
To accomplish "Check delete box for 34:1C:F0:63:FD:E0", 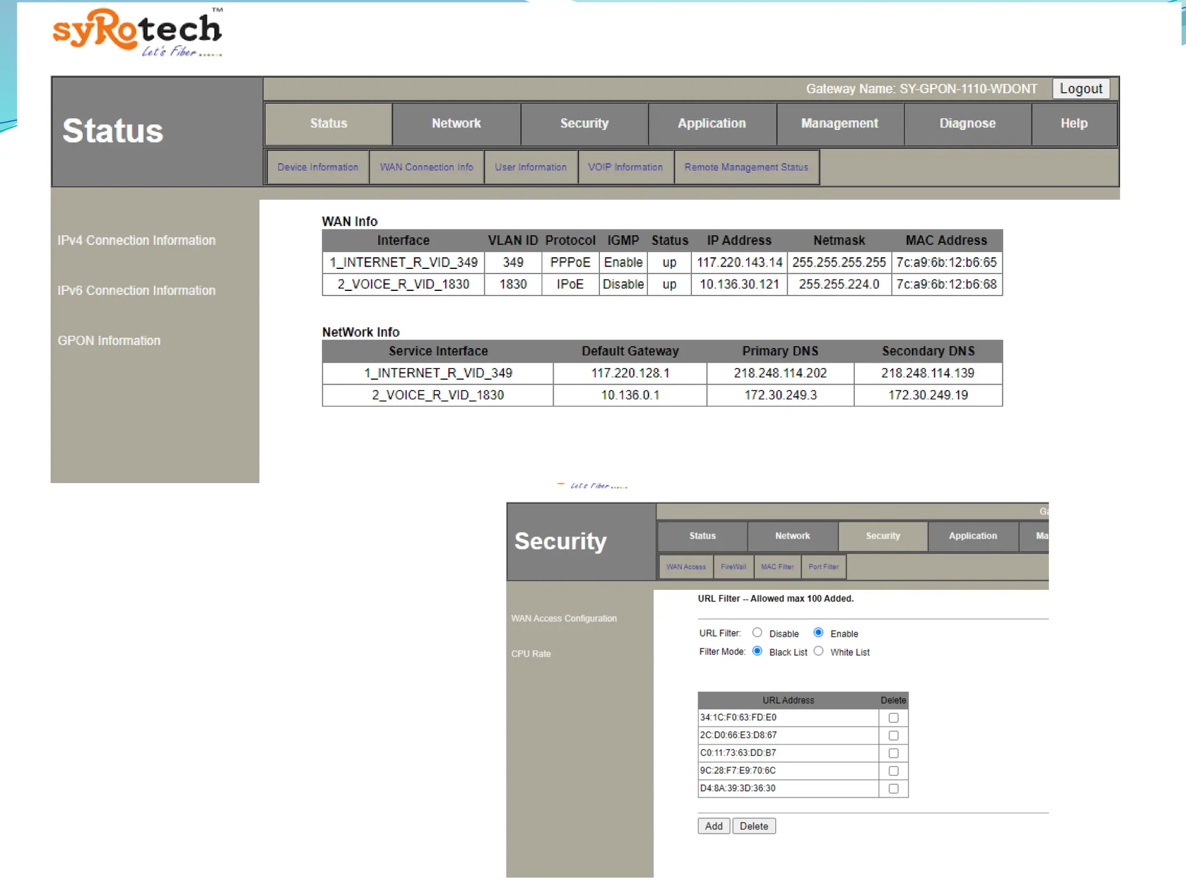I will coord(893,718).
